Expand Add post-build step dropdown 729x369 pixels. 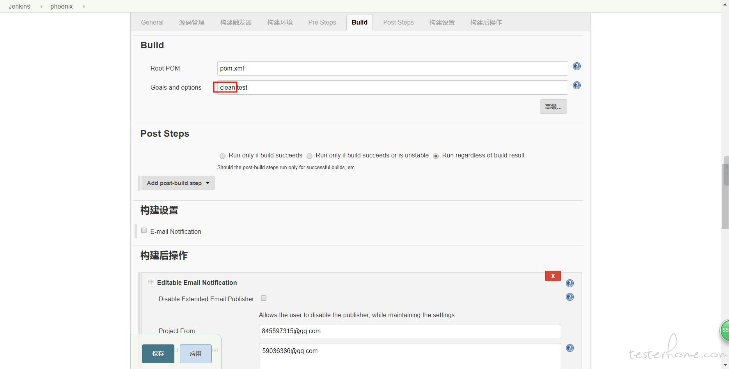click(178, 183)
